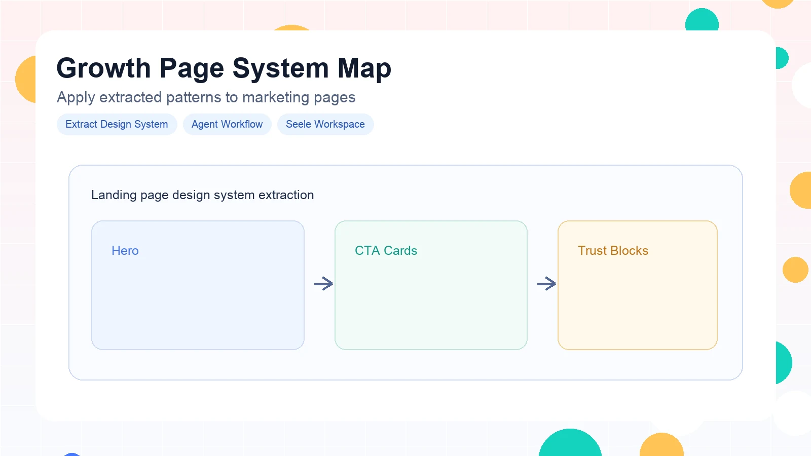This screenshot has width=811, height=456.
Task: Click the Landing page design system extraction label
Action: pos(202,195)
